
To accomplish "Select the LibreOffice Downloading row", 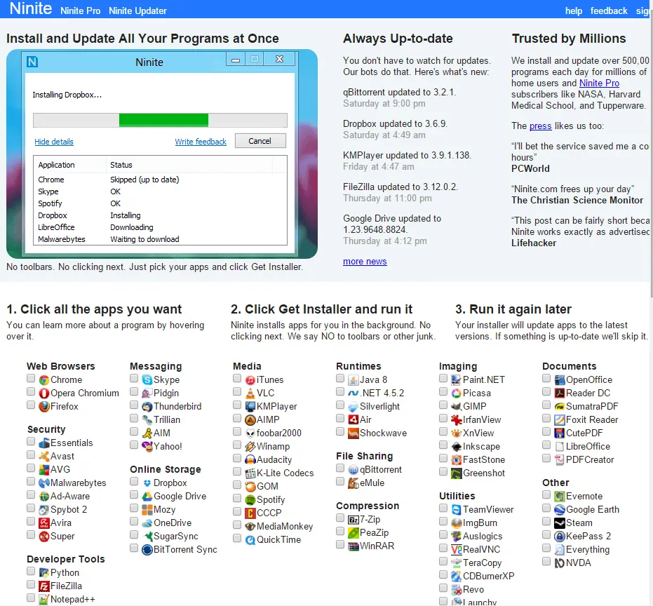I will point(160,227).
